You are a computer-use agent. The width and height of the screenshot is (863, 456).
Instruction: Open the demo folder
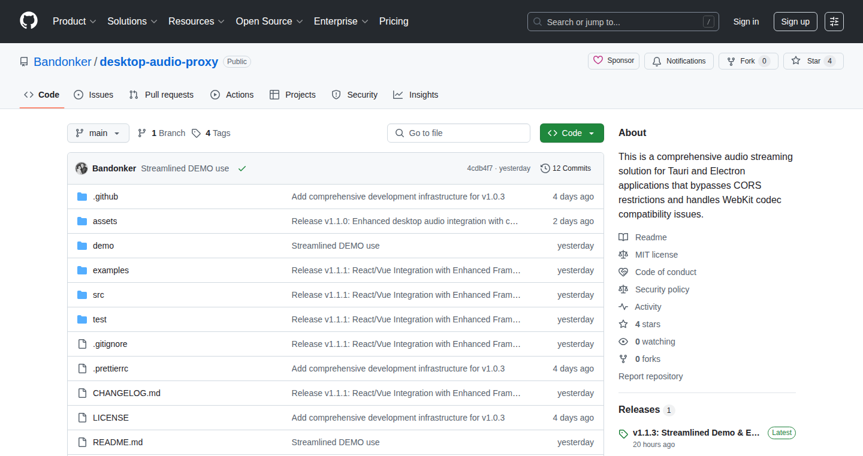(x=103, y=246)
